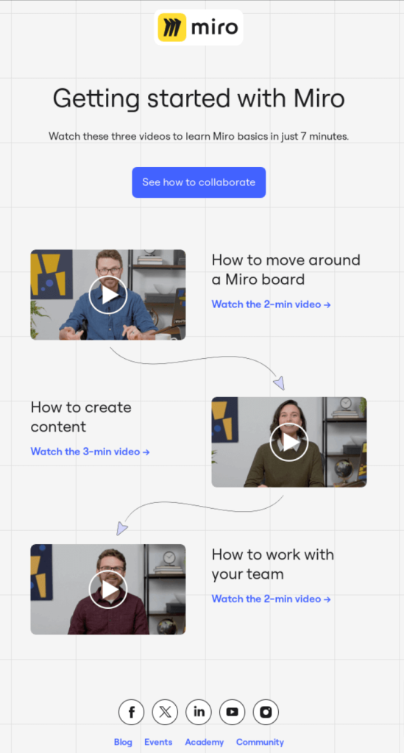The height and width of the screenshot is (753, 404).
Task: Open the YouTube social icon
Action: click(232, 712)
